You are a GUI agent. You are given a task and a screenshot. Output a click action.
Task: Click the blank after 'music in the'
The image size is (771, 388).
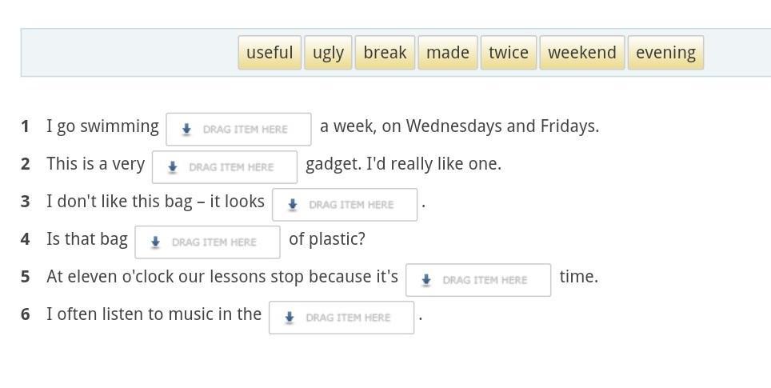tap(342, 318)
